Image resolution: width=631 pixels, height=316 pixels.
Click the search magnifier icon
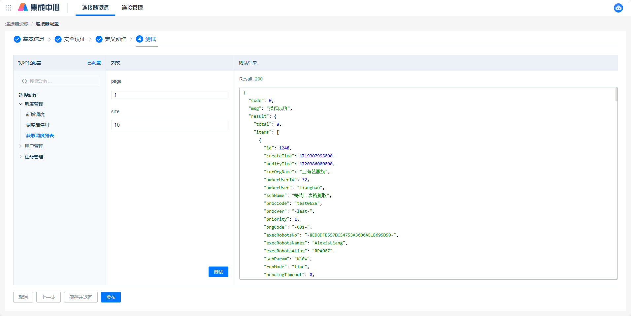click(x=24, y=81)
